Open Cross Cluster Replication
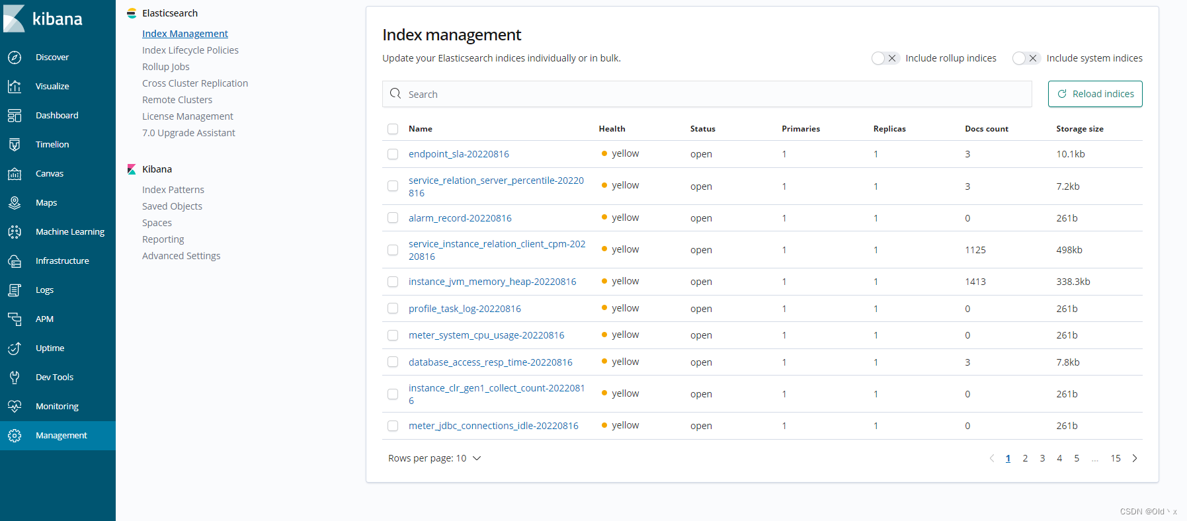This screenshot has width=1187, height=521. tap(195, 83)
